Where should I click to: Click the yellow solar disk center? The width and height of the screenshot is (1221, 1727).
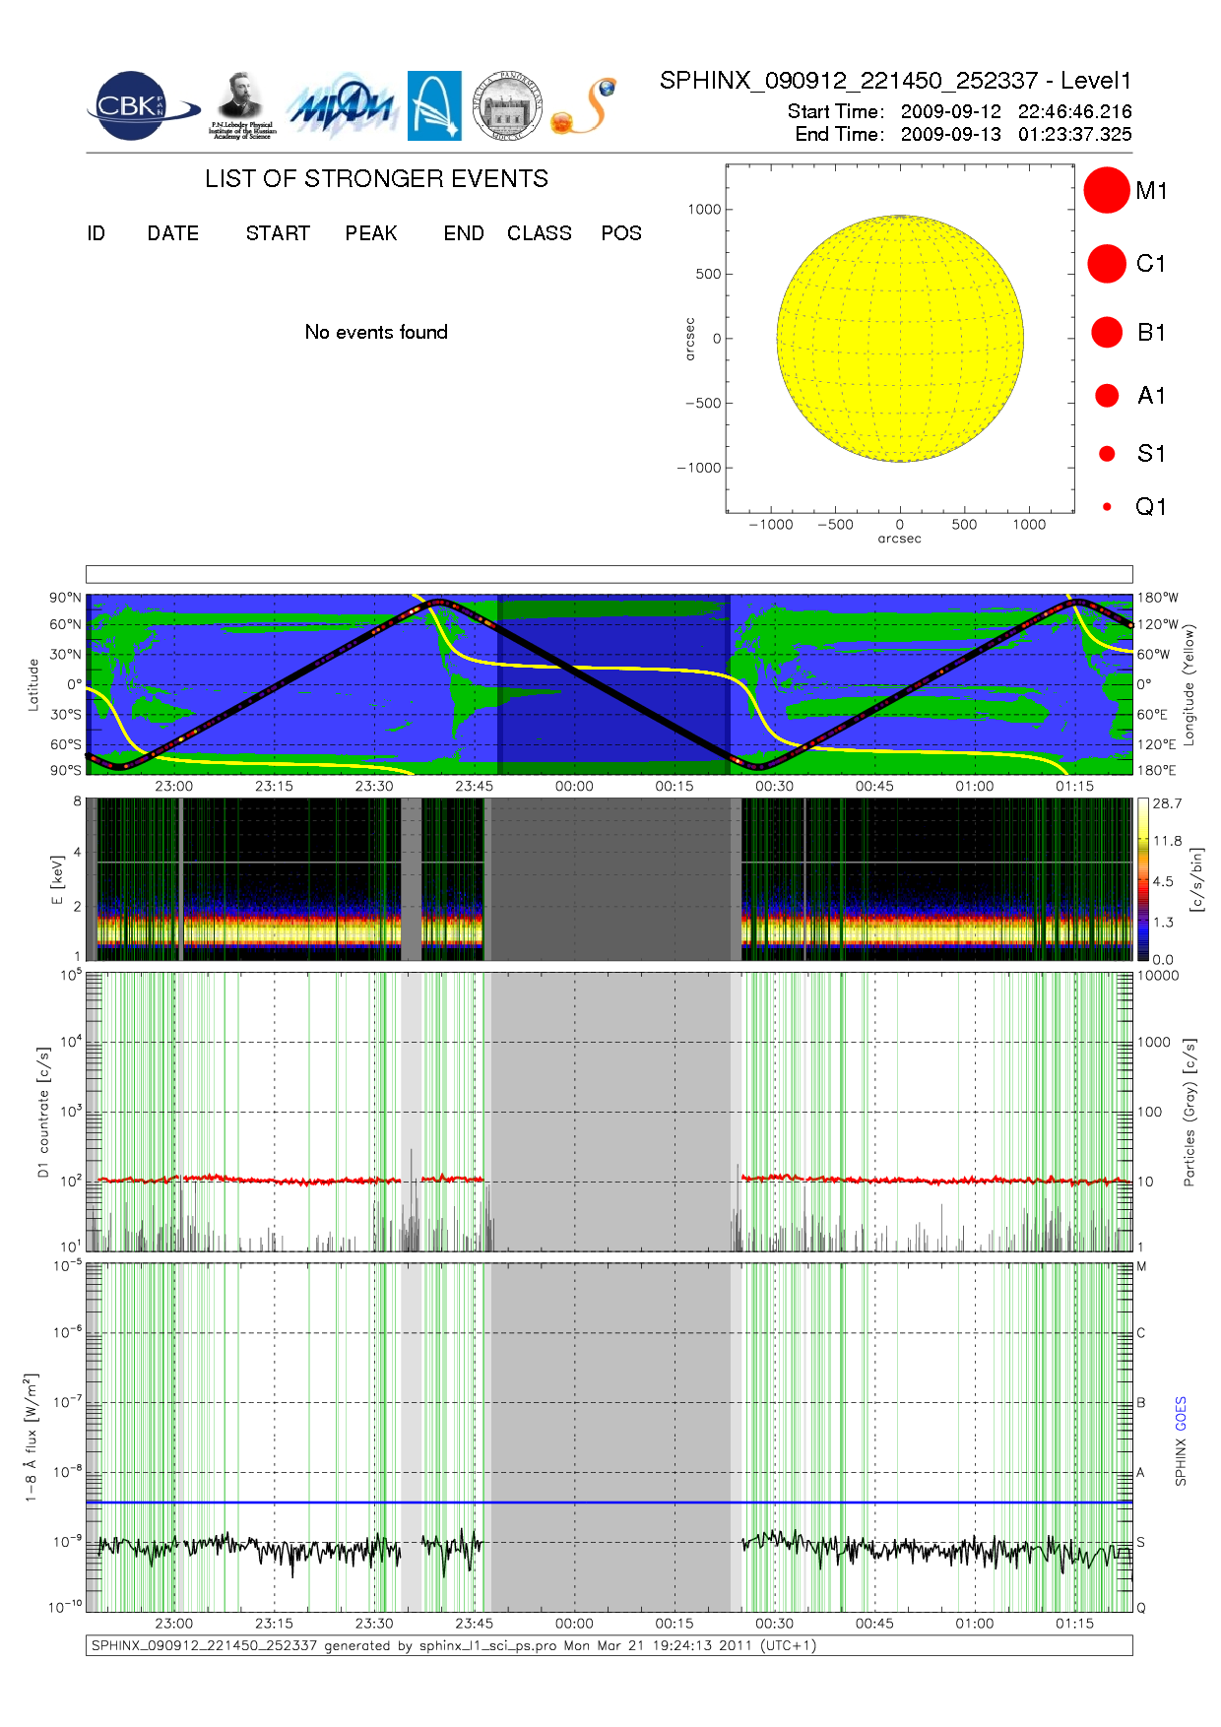click(x=900, y=339)
